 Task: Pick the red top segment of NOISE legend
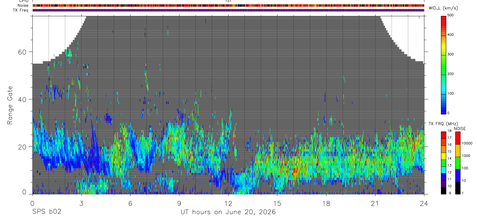(457, 138)
